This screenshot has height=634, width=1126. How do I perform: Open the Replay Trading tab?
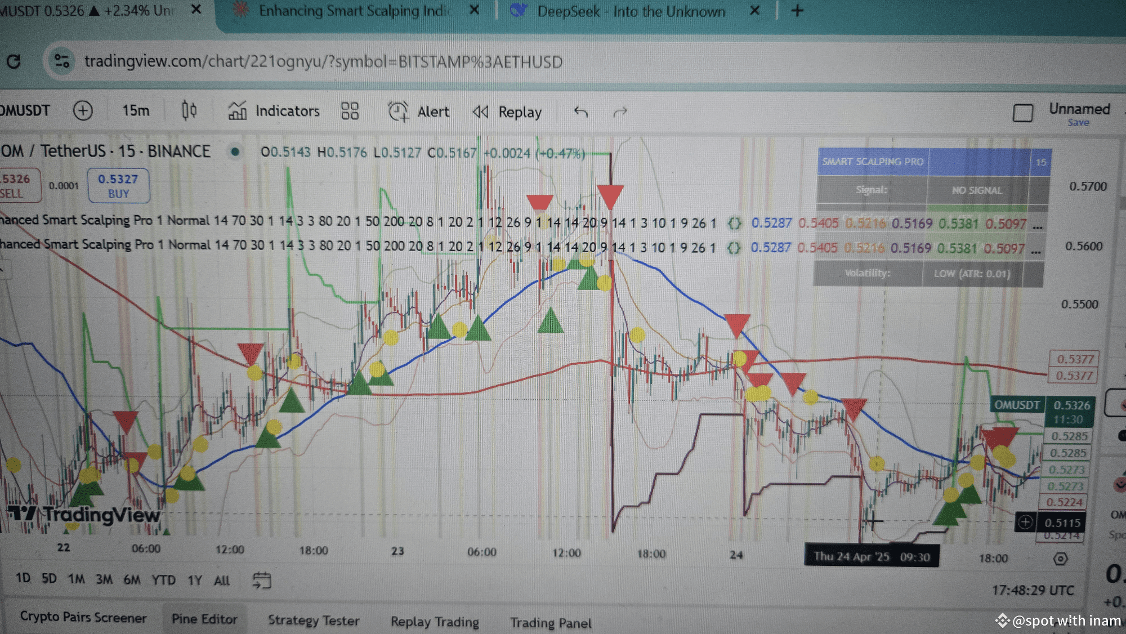(x=435, y=622)
